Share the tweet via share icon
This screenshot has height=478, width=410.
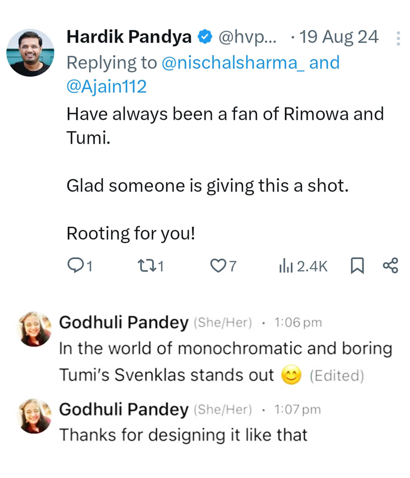point(391,265)
